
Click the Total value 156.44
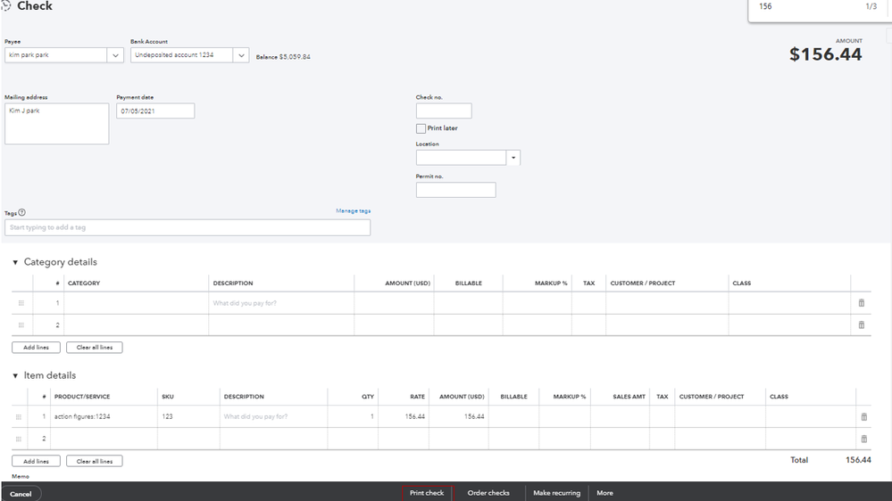point(858,460)
